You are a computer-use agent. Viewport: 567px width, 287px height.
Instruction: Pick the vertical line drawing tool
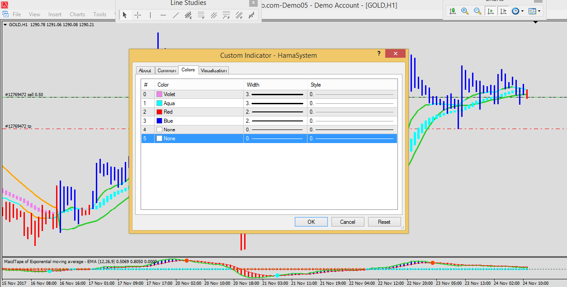pos(151,15)
